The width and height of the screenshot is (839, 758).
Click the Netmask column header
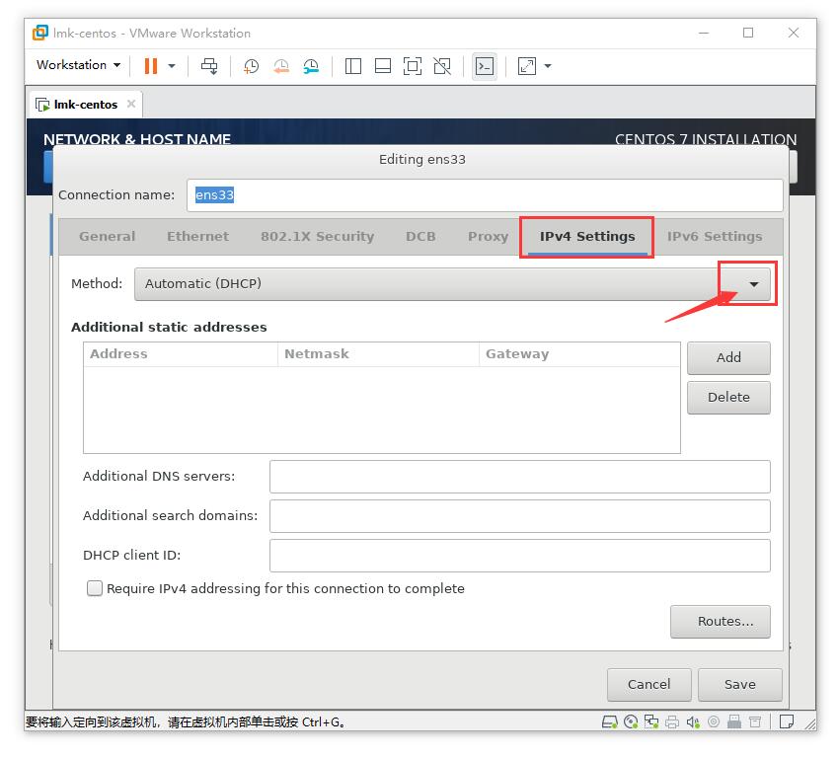[378, 354]
